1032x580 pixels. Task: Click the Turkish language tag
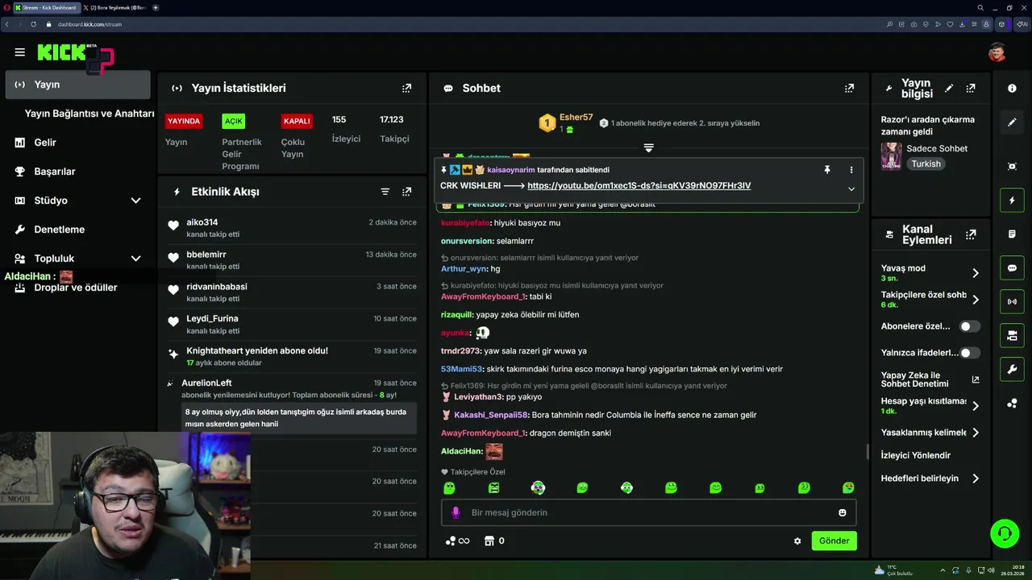pos(926,164)
